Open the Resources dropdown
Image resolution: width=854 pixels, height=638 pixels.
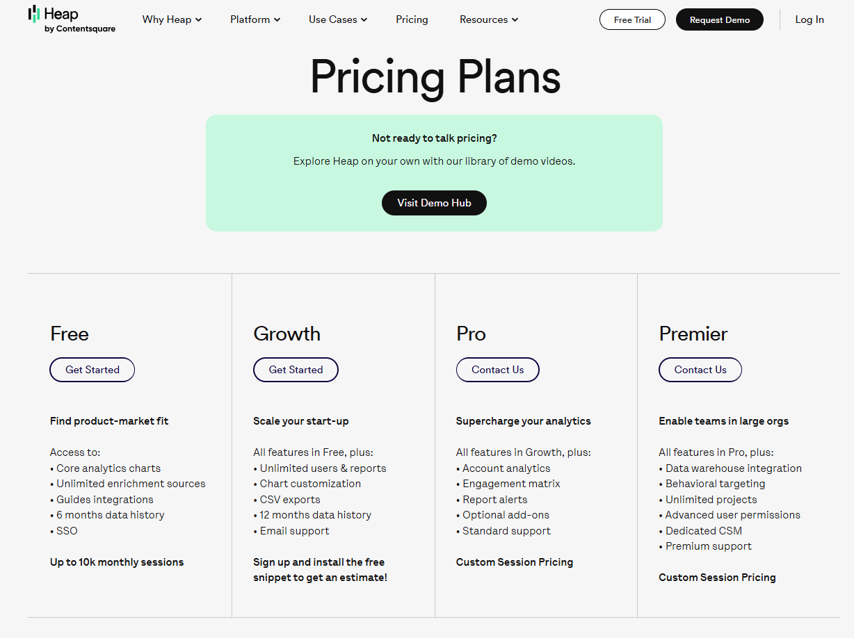click(x=488, y=19)
